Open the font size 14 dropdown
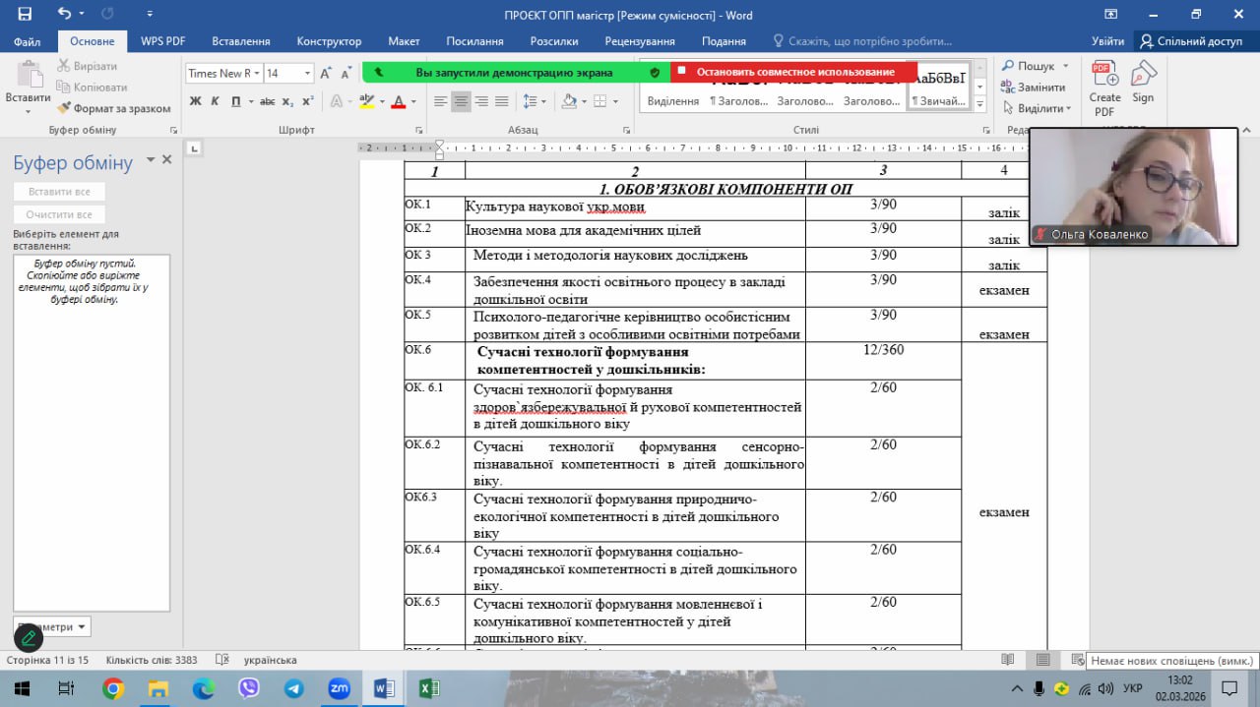 pyautogui.click(x=308, y=74)
